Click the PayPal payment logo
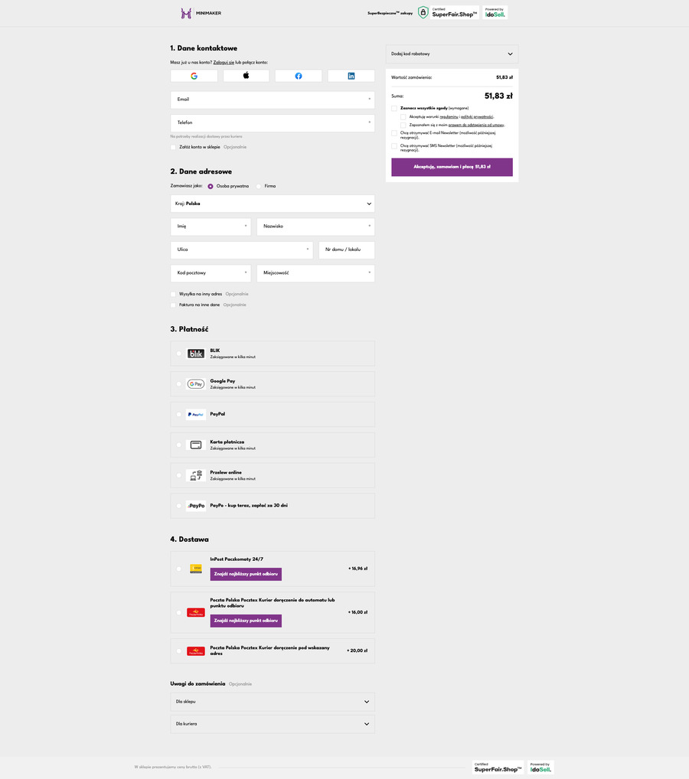The width and height of the screenshot is (689, 779). 196,414
